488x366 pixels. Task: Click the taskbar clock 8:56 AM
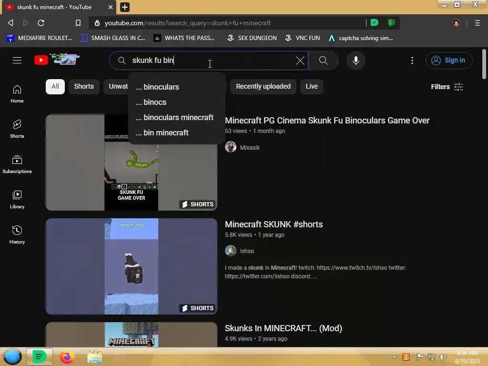tap(467, 357)
